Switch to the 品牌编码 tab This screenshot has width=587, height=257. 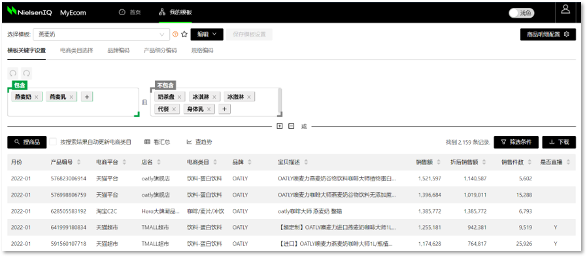point(118,50)
